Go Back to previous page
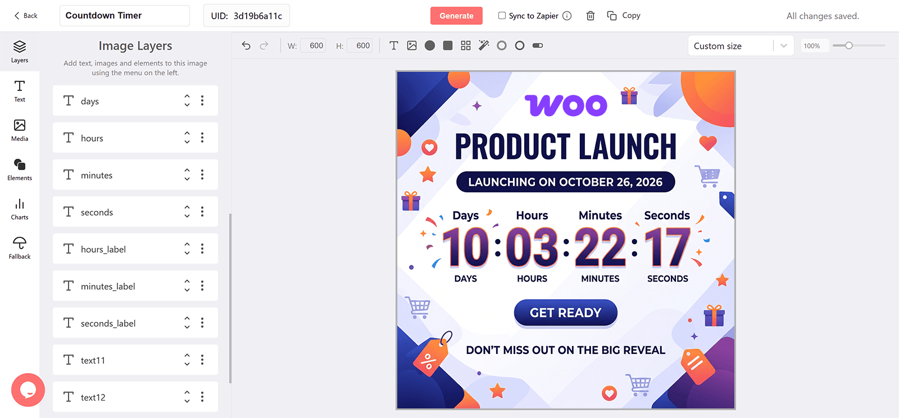 click(x=26, y=16)
